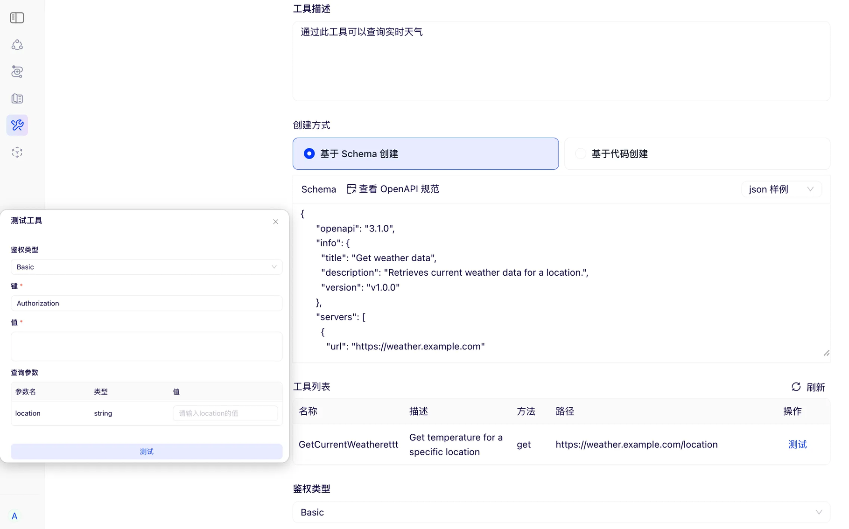Select the 基于 Schema 创建 radio option
The image size is (849, 529).
(x=309, y=153)
